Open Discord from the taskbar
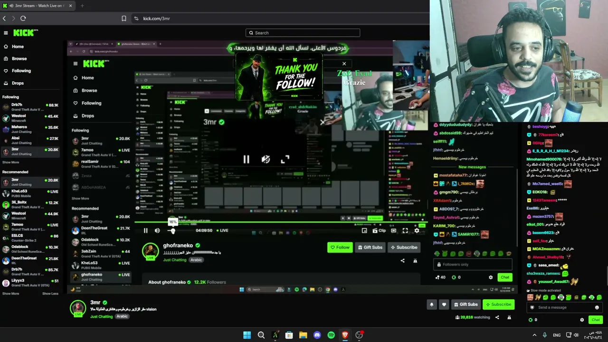Image resolution: width=608 pixels, height=342 pixels. point(317,335)
